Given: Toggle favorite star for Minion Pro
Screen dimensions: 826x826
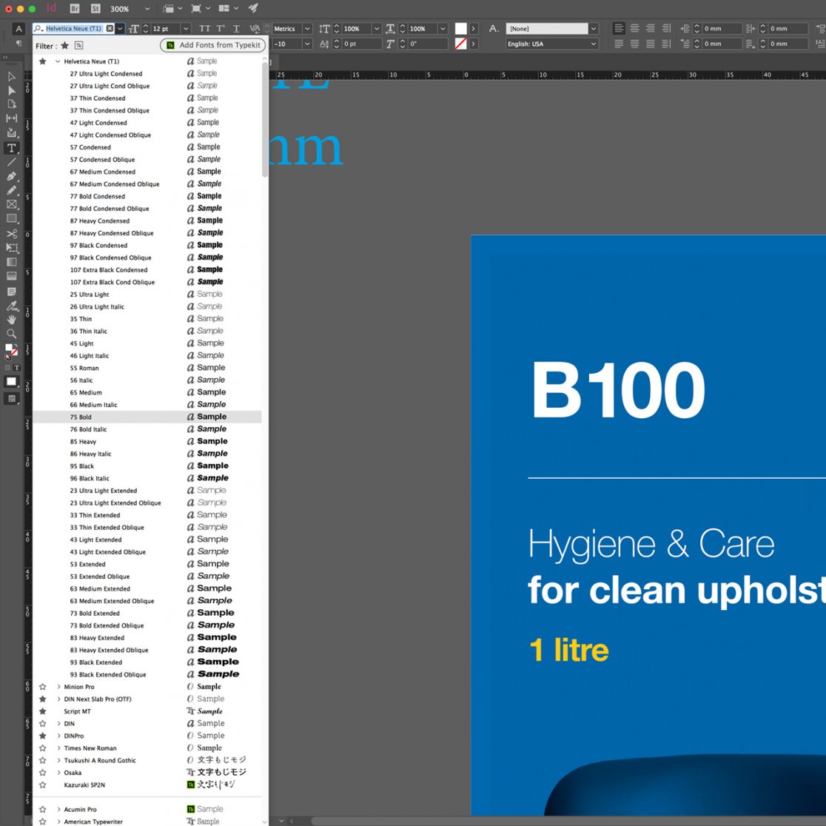Looking at the screenshot, I should 42,687.
